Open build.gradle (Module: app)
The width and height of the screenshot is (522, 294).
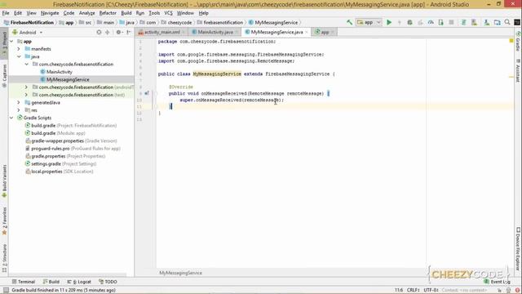pyautogui.click(x=55, y=133)
